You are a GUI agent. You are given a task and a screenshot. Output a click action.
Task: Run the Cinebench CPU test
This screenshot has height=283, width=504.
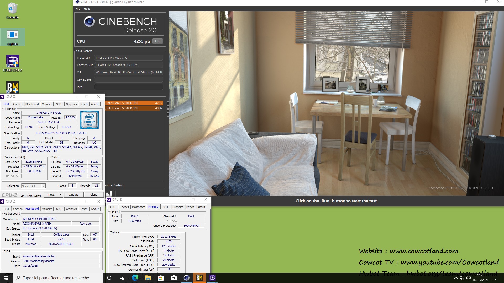coord(157,41)
